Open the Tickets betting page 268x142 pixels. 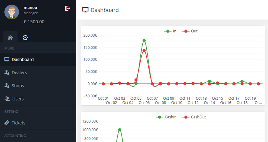(x=18, y=123)
